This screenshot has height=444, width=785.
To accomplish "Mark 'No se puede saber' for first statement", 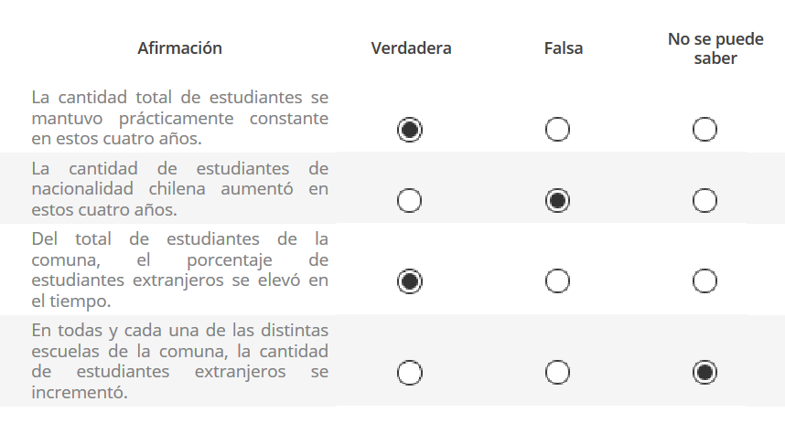I will [704, 130].
